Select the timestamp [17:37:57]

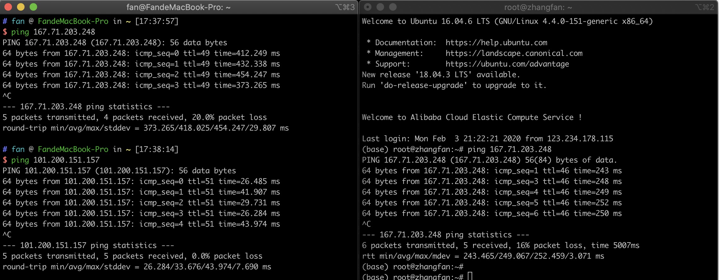pyautogui.click(x=157, y=21)
